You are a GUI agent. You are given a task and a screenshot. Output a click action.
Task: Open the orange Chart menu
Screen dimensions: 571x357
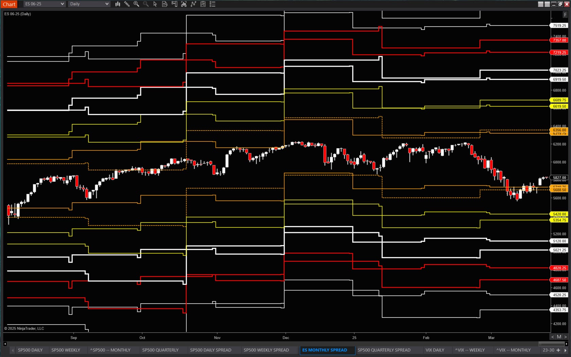9,4
